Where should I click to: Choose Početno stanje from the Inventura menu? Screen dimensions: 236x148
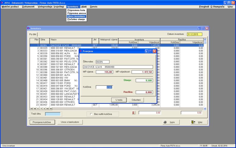pos(76,19)
